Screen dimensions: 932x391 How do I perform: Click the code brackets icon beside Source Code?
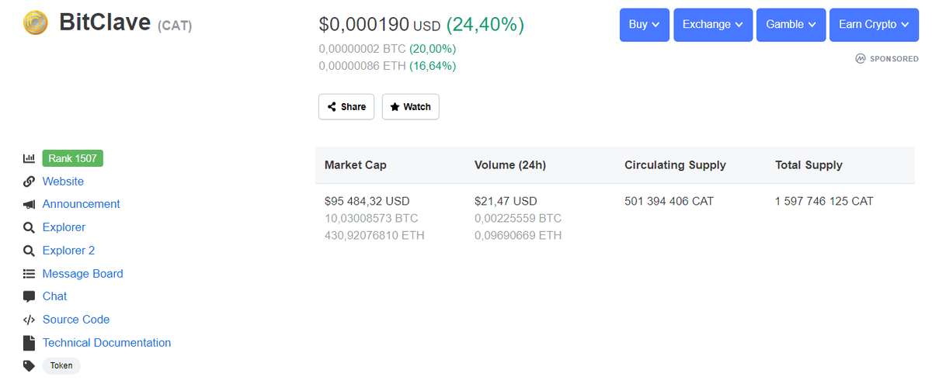(x=29, y=320)
